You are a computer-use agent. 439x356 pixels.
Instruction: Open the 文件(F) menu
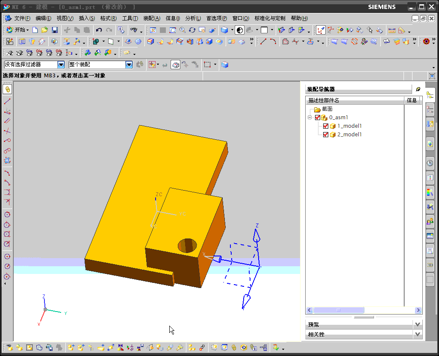[22, 18]
